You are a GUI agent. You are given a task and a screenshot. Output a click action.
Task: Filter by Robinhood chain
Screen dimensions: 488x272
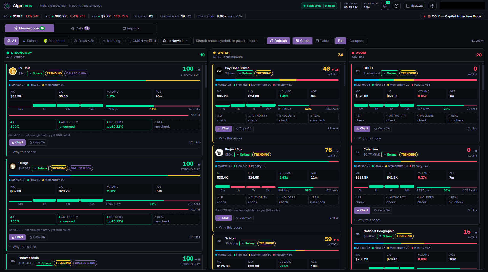(54, 41)
